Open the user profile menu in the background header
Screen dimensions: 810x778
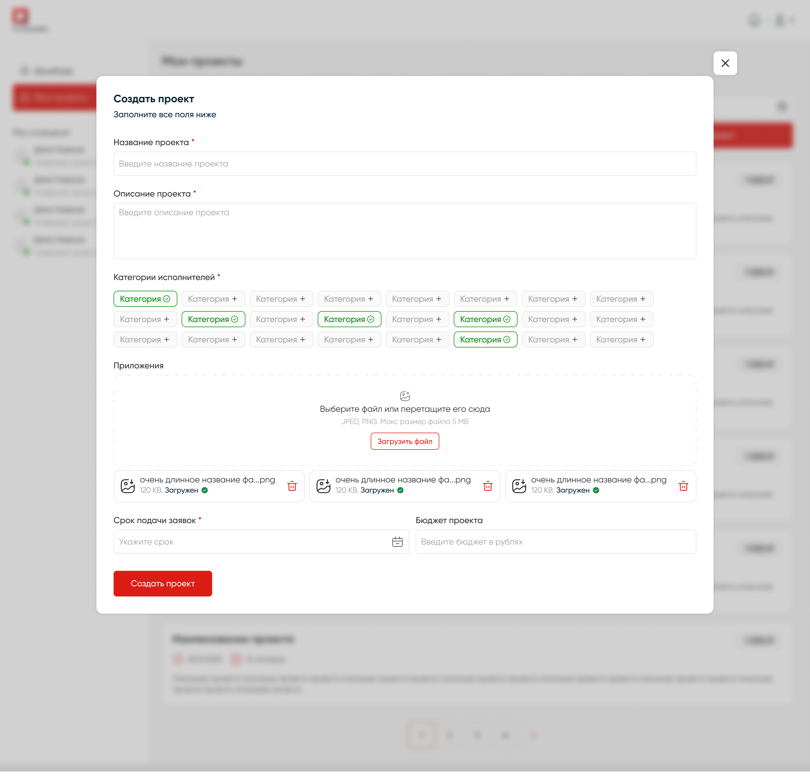click(784, 20)
